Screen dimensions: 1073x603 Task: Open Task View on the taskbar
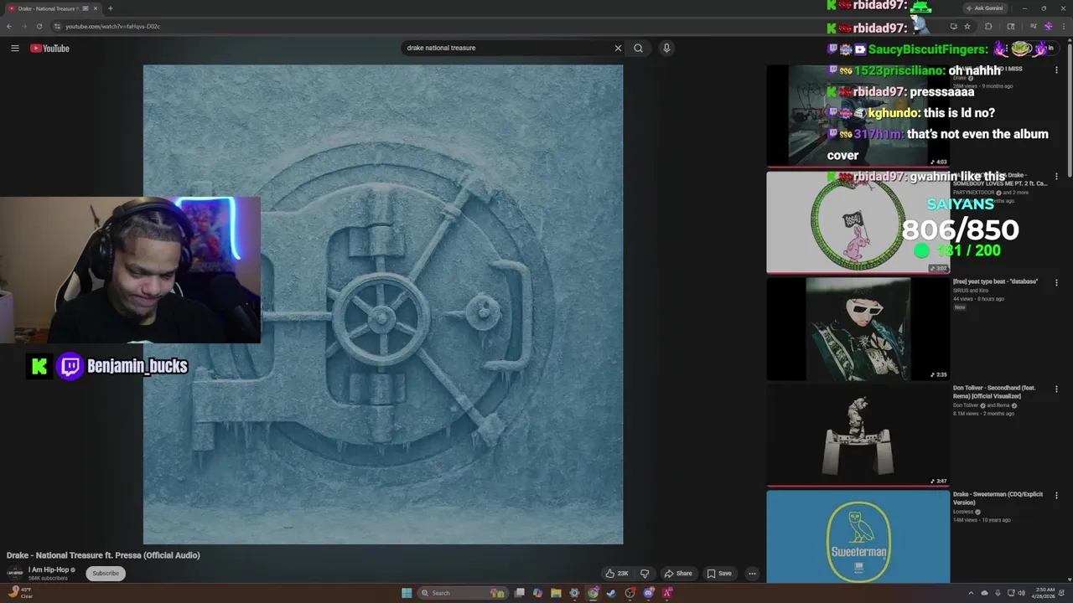click(520, 593)
